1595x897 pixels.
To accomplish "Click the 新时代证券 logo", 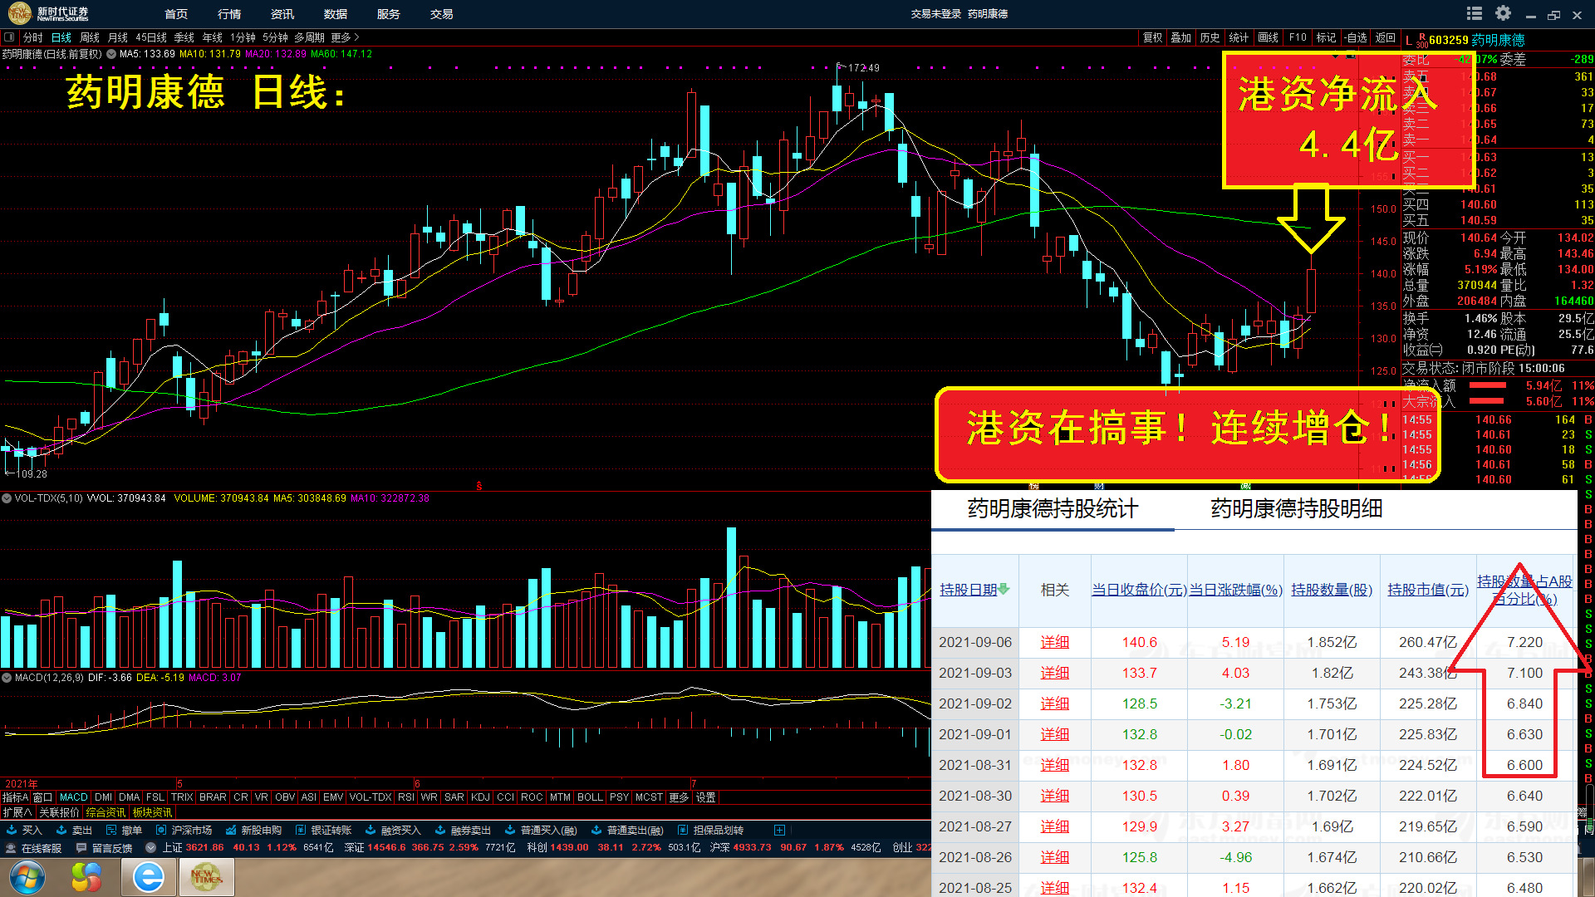I will [49, 13].
